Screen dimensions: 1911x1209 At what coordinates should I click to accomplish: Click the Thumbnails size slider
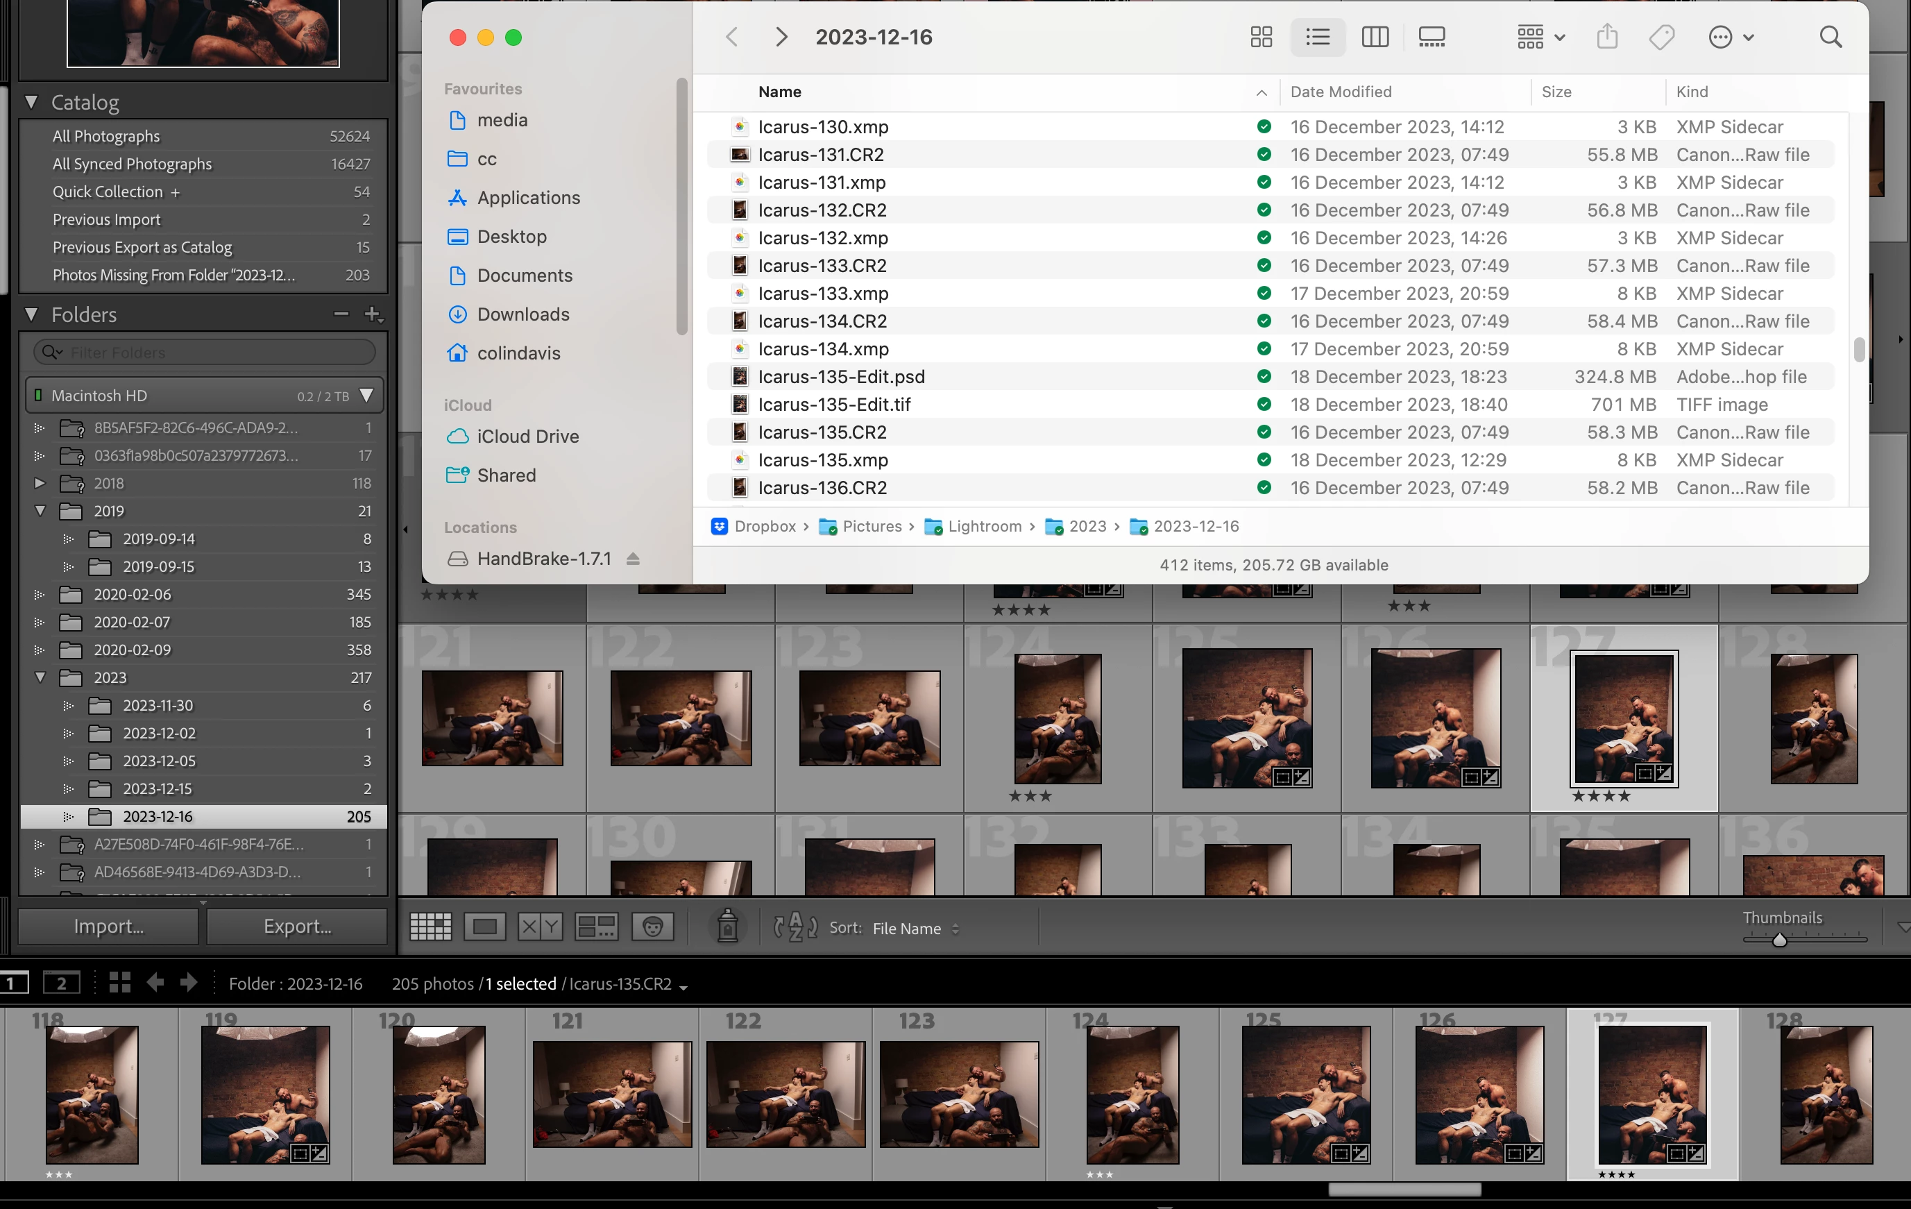(1779, 940)
